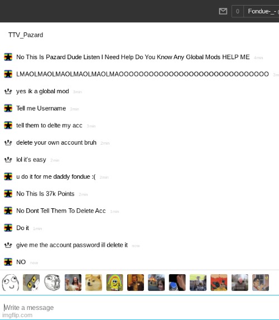Viewport: 279px width, 320px height.
Task: Open the Fondue-_- user account menu
Action: coord(262,11)
